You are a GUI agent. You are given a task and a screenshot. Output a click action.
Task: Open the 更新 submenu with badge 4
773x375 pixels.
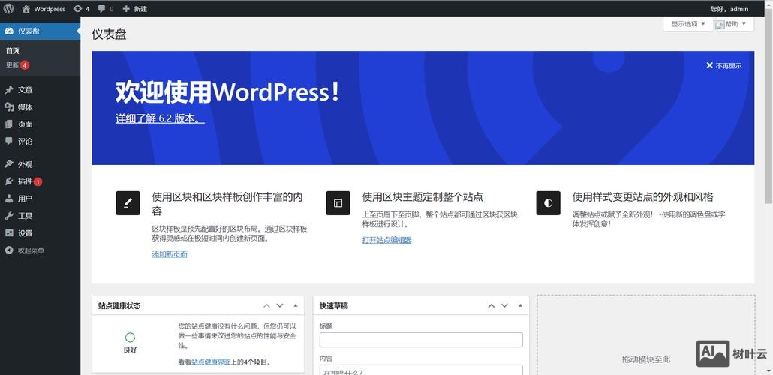pos(18,65)
